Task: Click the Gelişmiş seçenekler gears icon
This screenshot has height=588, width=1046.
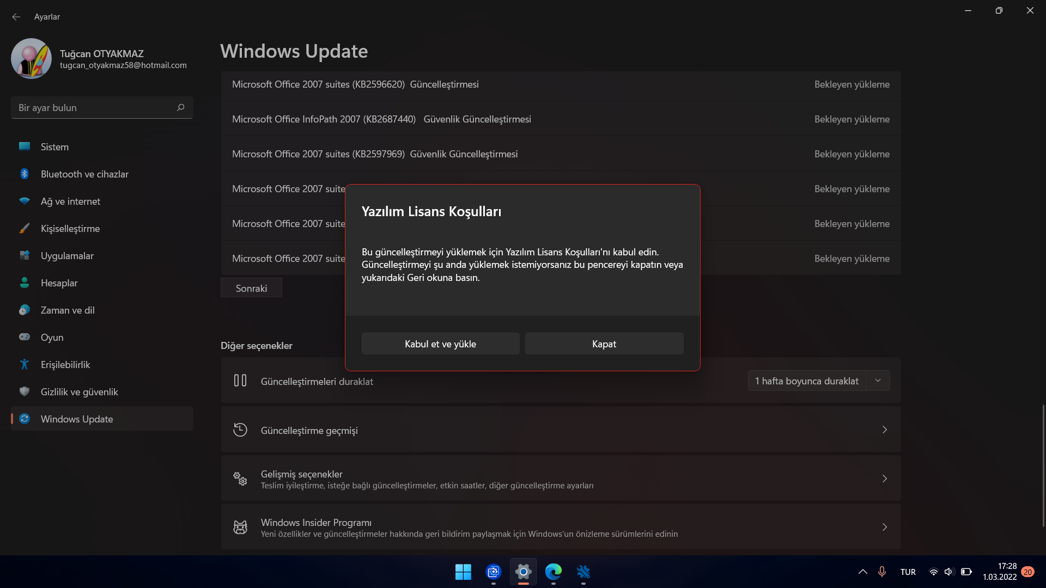Action: point(240,479)
